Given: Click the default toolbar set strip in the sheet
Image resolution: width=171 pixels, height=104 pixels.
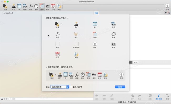Looking at the screenshot, I should [x=85, y=76].
